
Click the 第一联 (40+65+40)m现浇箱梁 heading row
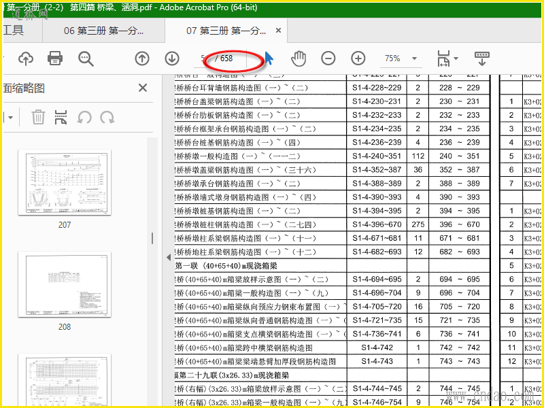click(x=226, y=266)
